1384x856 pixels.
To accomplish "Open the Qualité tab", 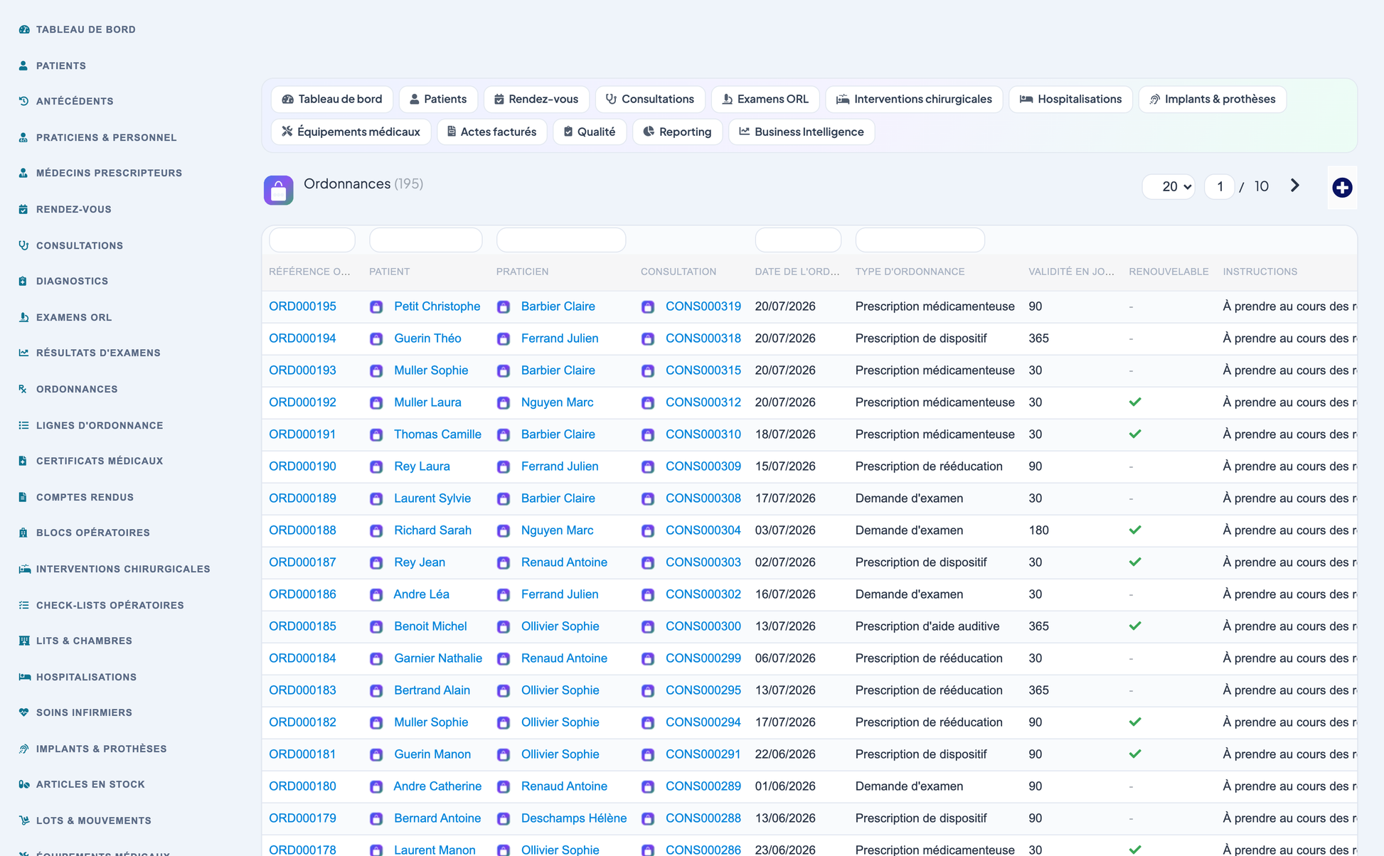I will coord(590,132).
